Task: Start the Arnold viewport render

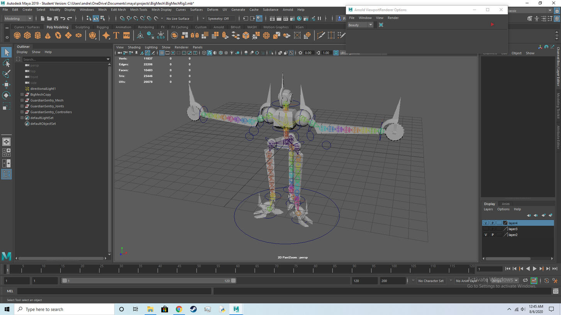Action: coord(492,25)
